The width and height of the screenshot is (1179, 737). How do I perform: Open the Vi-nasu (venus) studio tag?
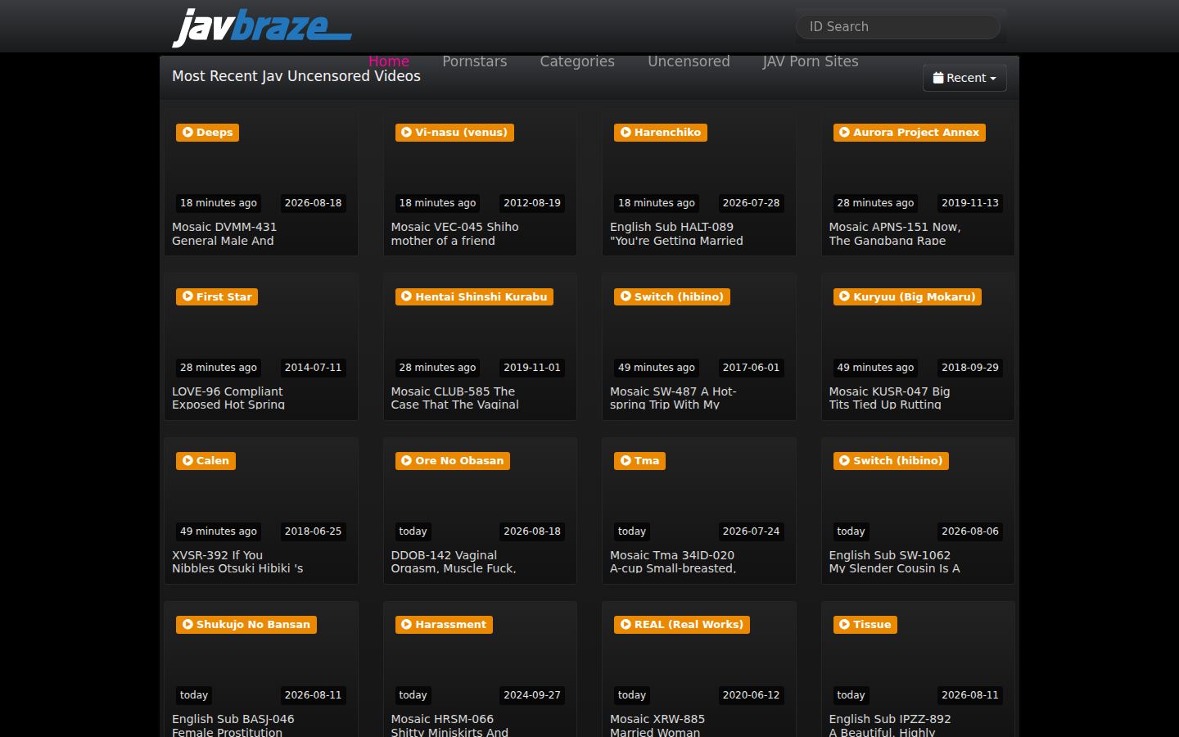pos(454,133)
